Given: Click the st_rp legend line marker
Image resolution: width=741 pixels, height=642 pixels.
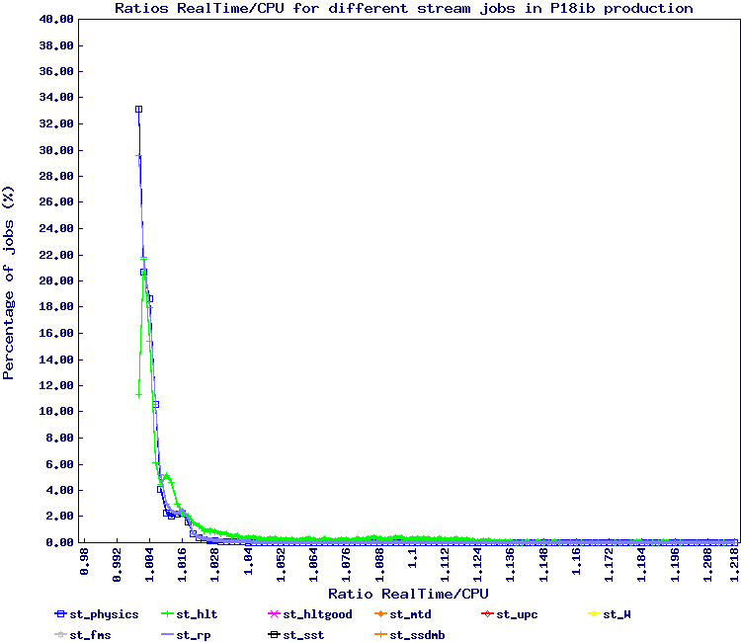Looking at the screenshot, I should (x=167, y=635).
